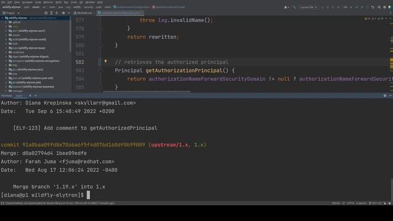Switch to README.md editor tab
393x221 pixels.
(83, 13)
